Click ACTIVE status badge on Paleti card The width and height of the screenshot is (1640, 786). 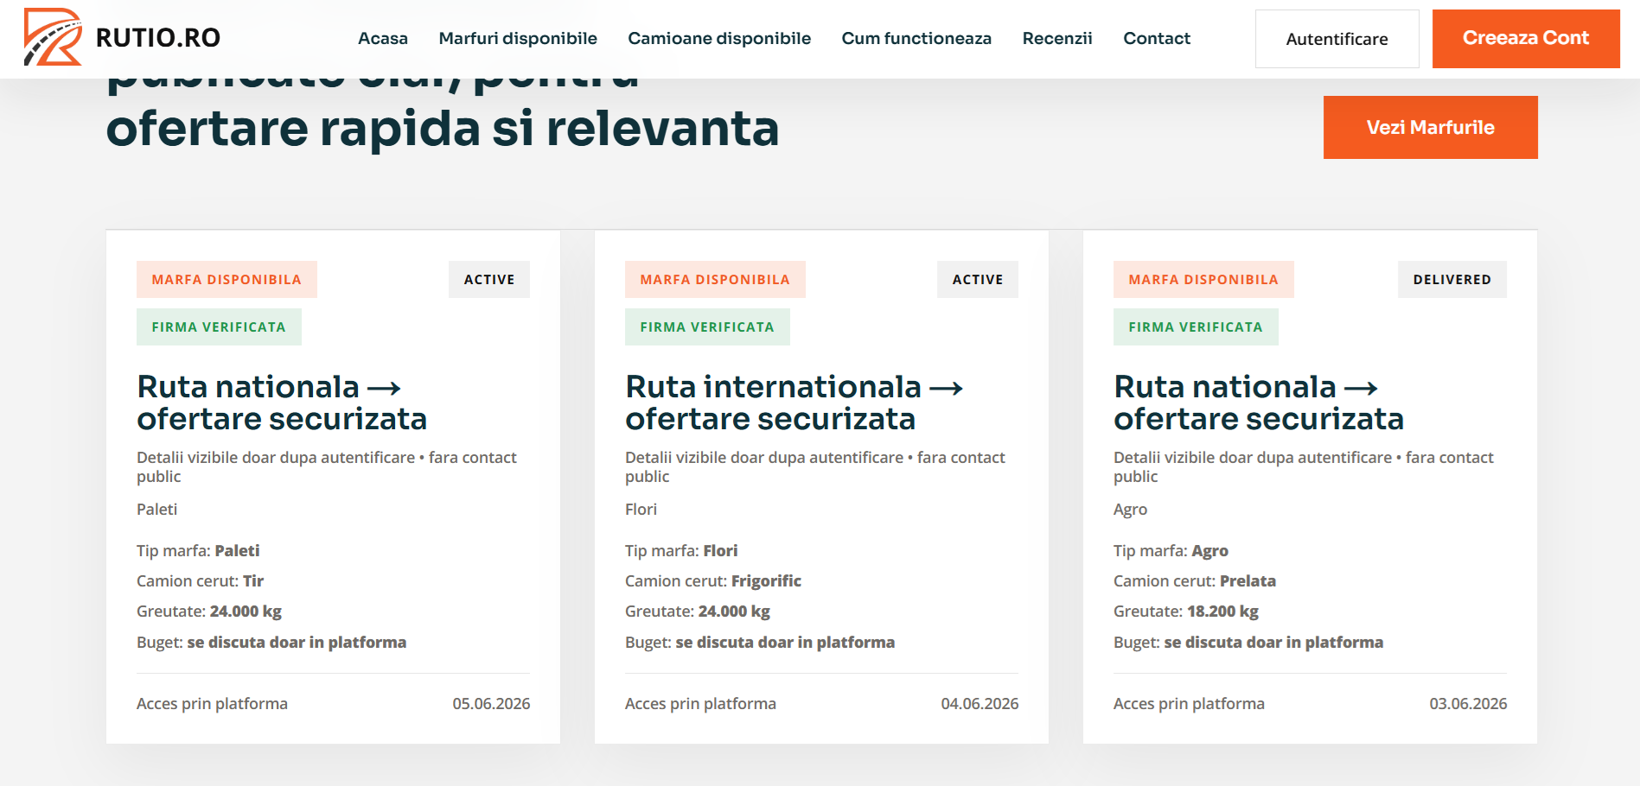pos(489,279)
